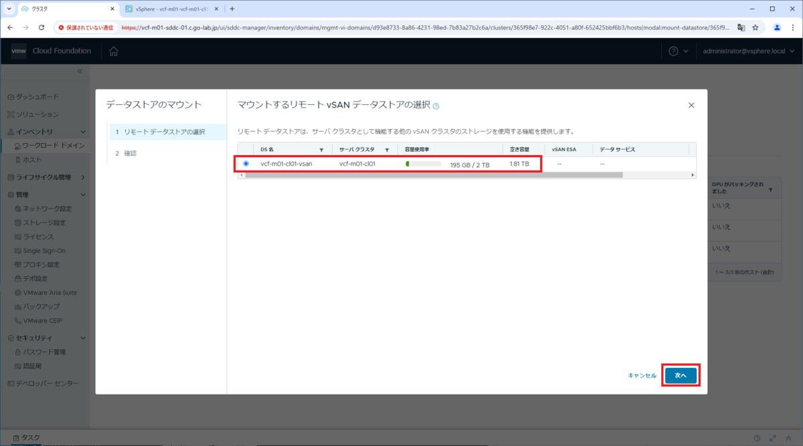Click the right arrow of the table scrollbar
This screenshot has width=803, height=446.
pyautogui.click(x=693, y=175)
